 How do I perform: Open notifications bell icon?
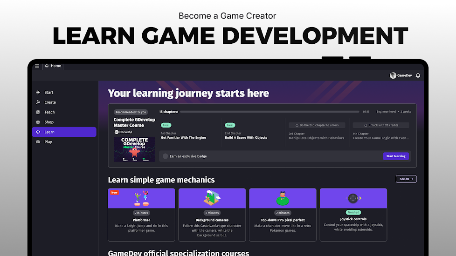pos(418,75)
